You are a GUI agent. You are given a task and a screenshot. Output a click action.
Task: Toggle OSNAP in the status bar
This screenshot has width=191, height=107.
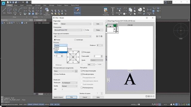point(30,104)
